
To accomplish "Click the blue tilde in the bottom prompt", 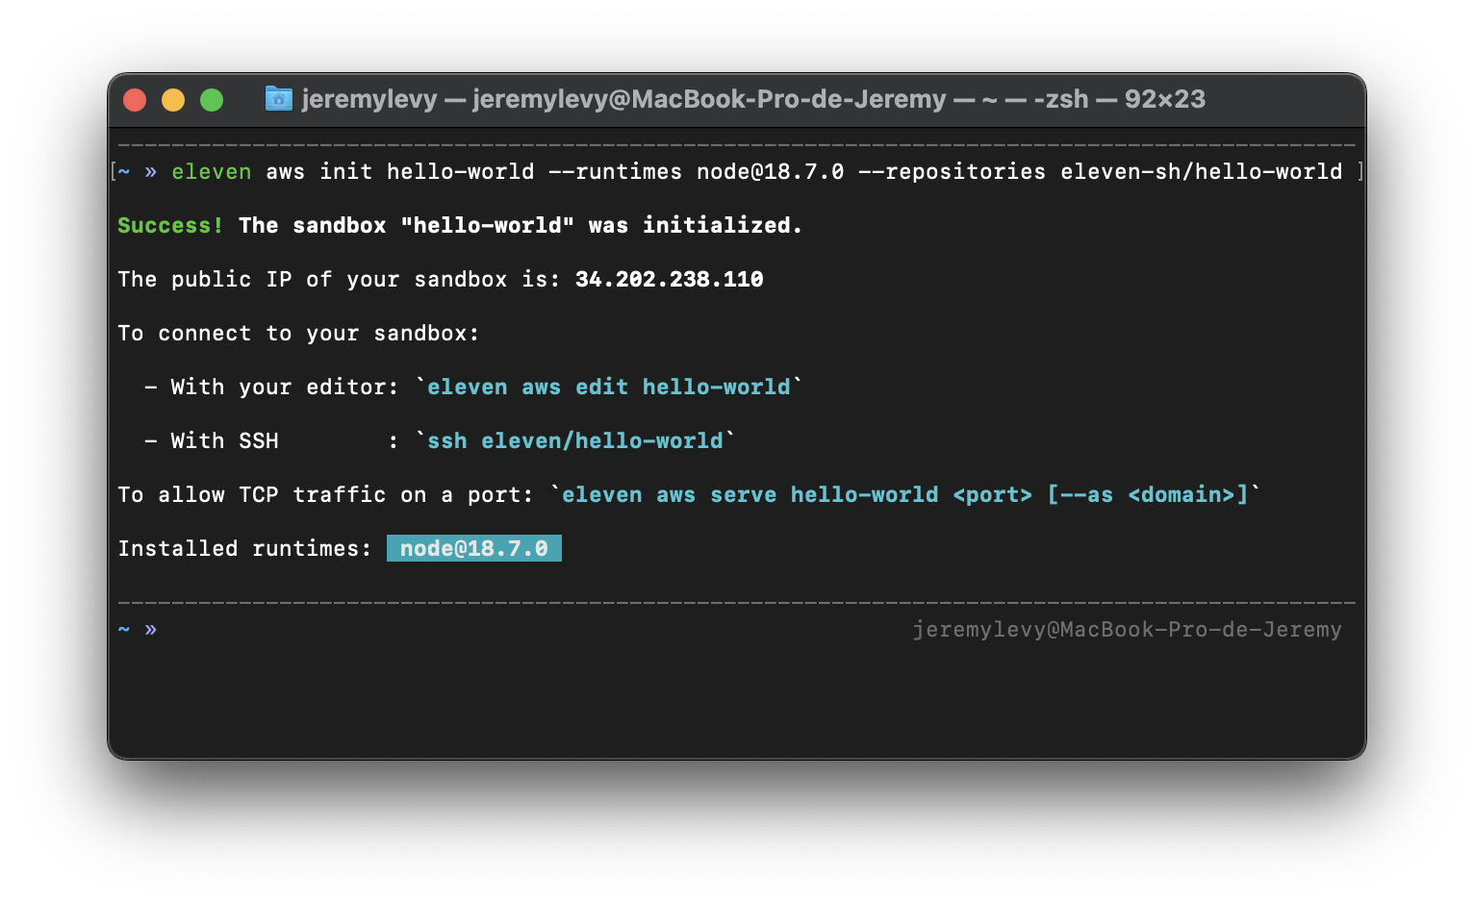I will tap(123, 629).
